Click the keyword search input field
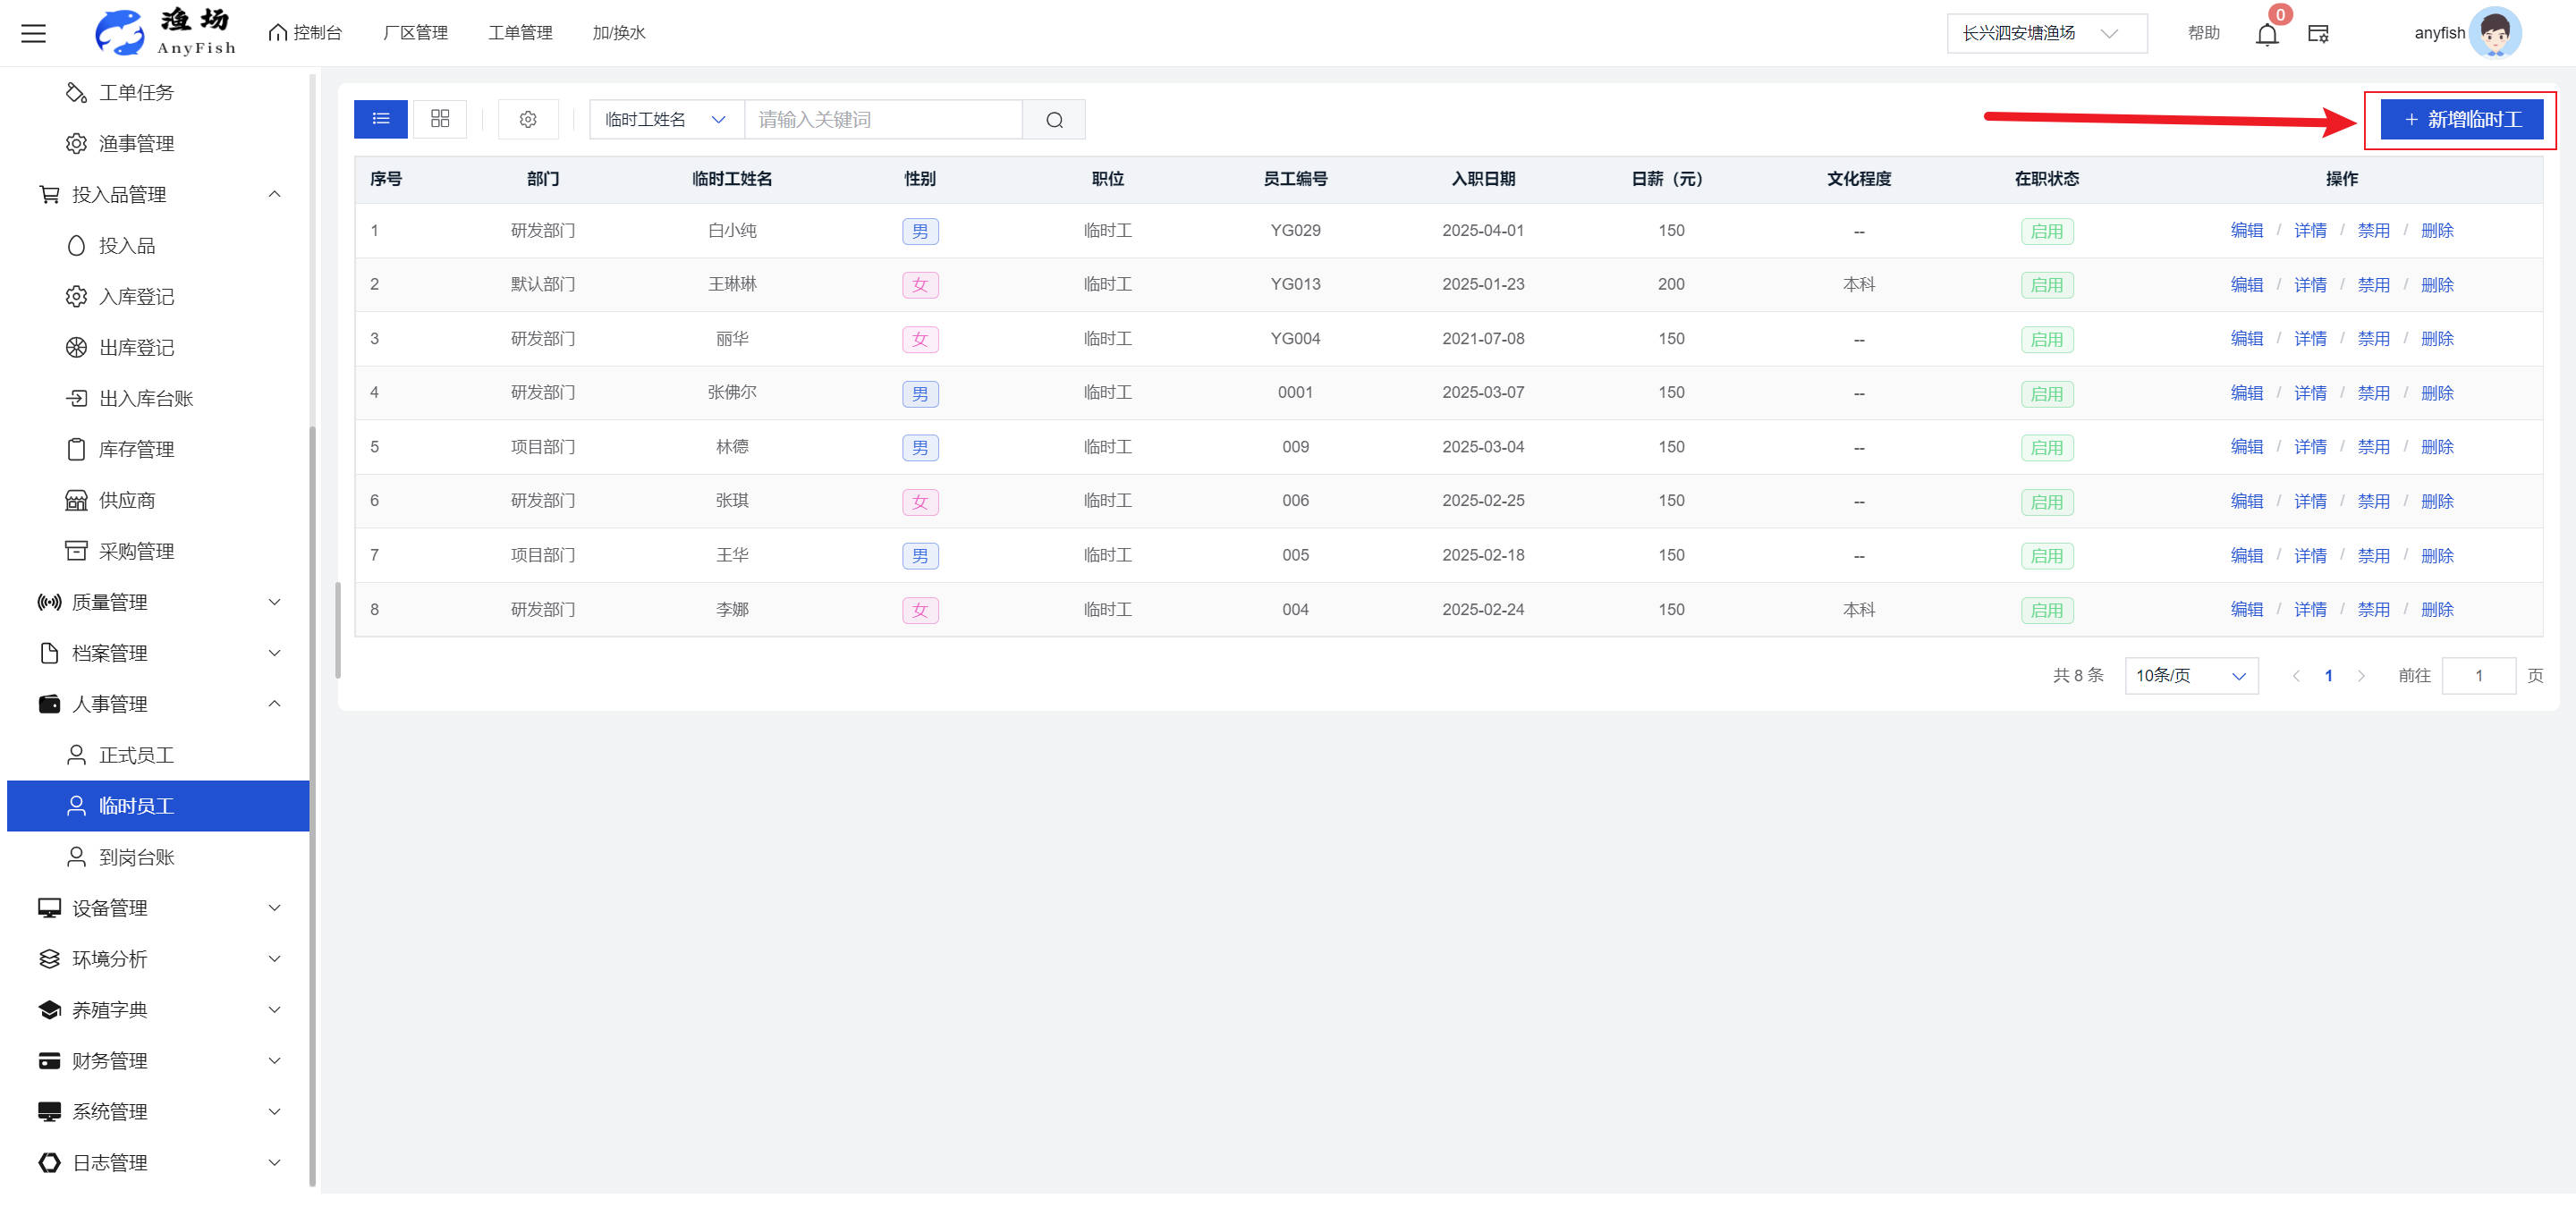This screenshot has width=2576, height=1207. (882, 119)
